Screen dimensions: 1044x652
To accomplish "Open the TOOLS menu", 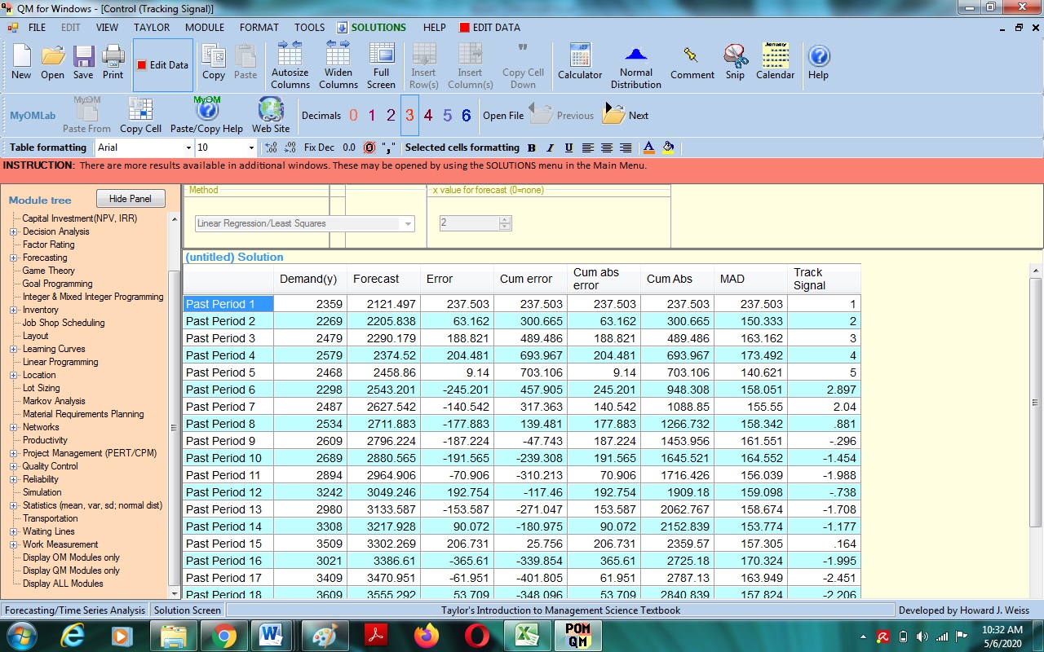I will (309, 27).
